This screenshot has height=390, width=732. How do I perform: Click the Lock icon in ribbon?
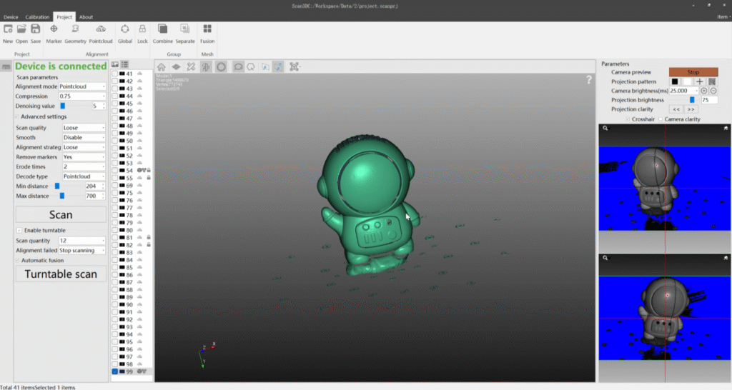tap(142, 29)
